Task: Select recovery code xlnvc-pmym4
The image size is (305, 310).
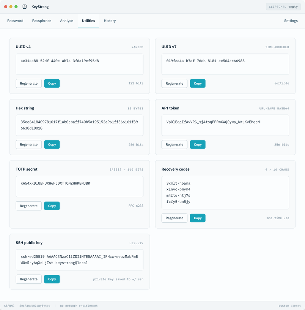Action: (x=178, y=190)
